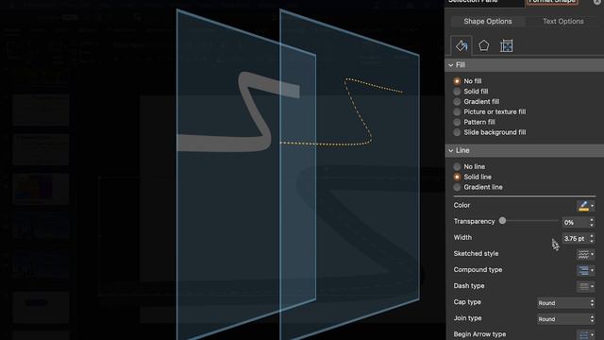Image resolution: width=604 pixels, height=340 pixels.
Task: Select the Gradient line option
Action: click(457, 187)
